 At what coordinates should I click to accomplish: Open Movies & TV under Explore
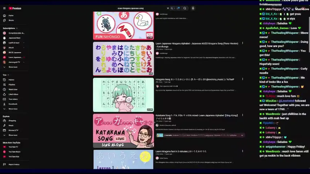11,130
